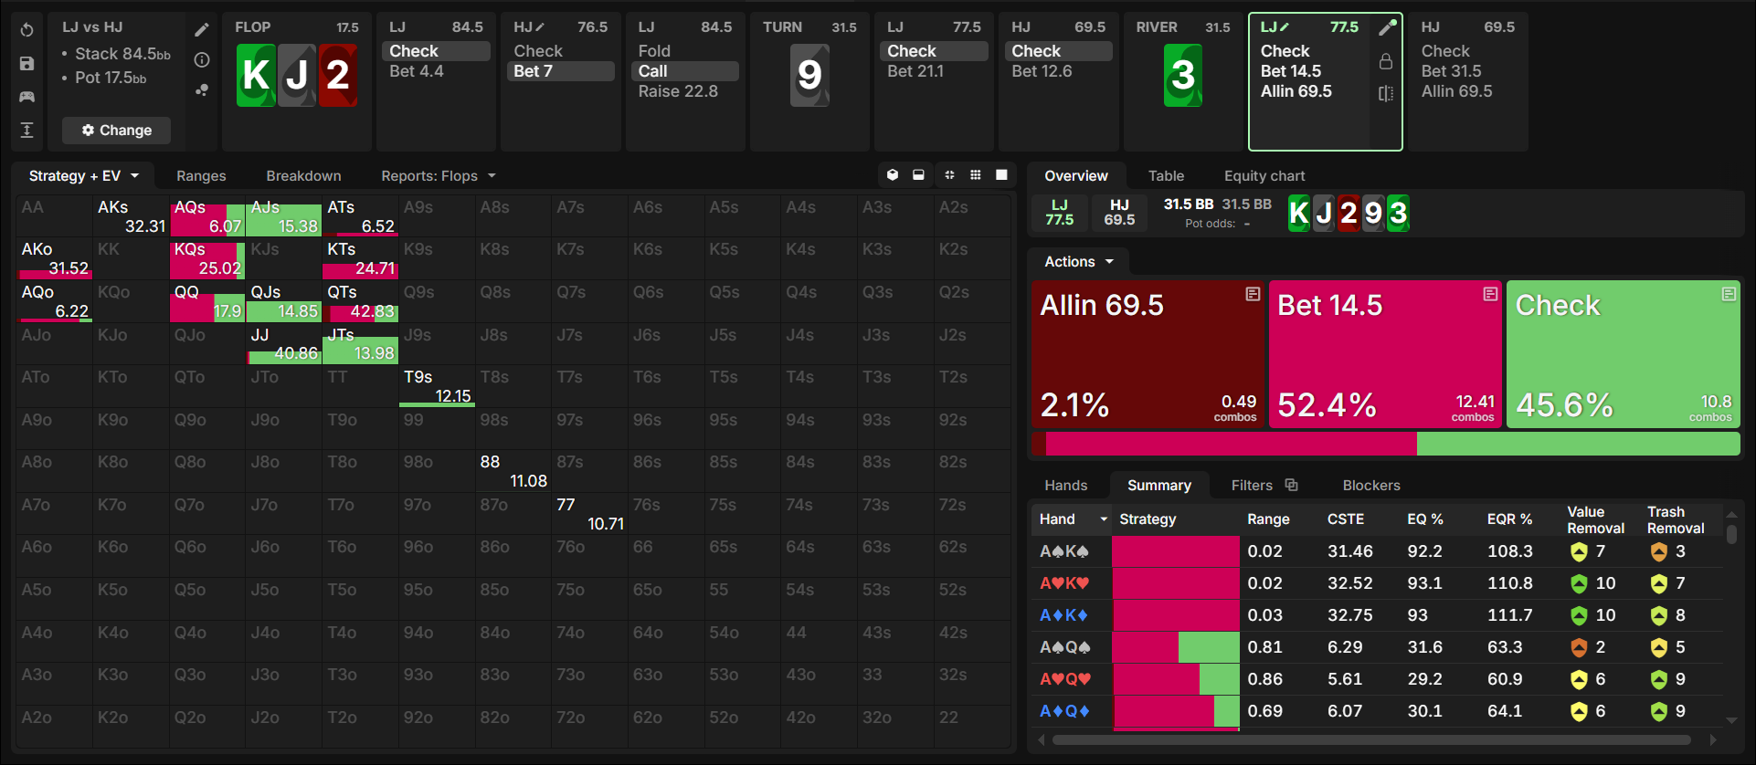
Task: Click the lock icon in the selected LJ card
Action: point(1386,61)
